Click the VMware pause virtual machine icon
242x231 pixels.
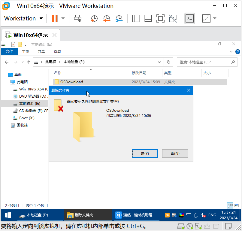[54, 18]
